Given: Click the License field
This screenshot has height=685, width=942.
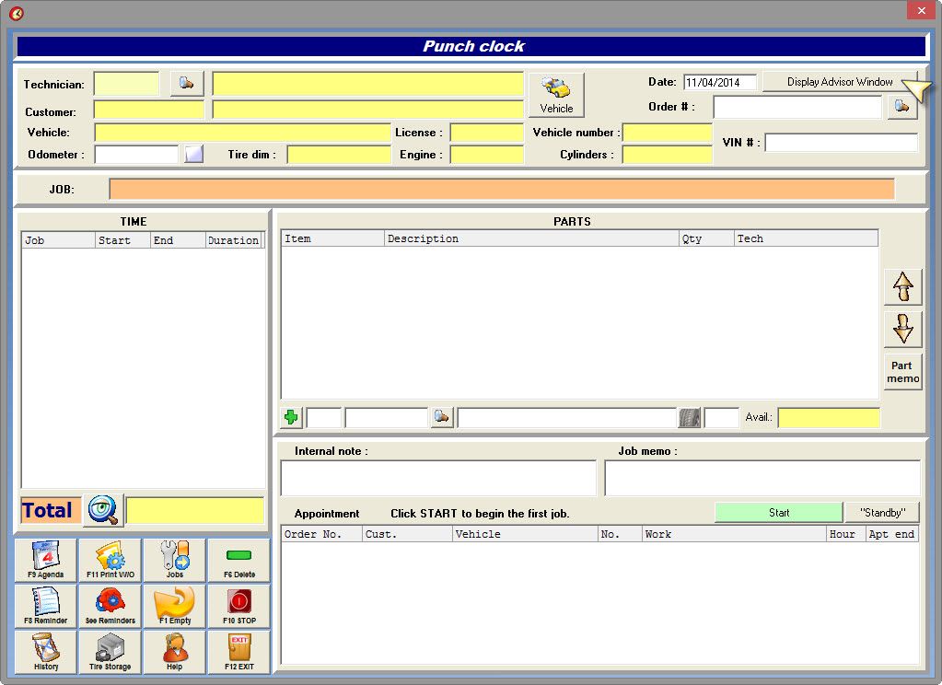Looking at the screenshot, I should [x=486, y=133].
